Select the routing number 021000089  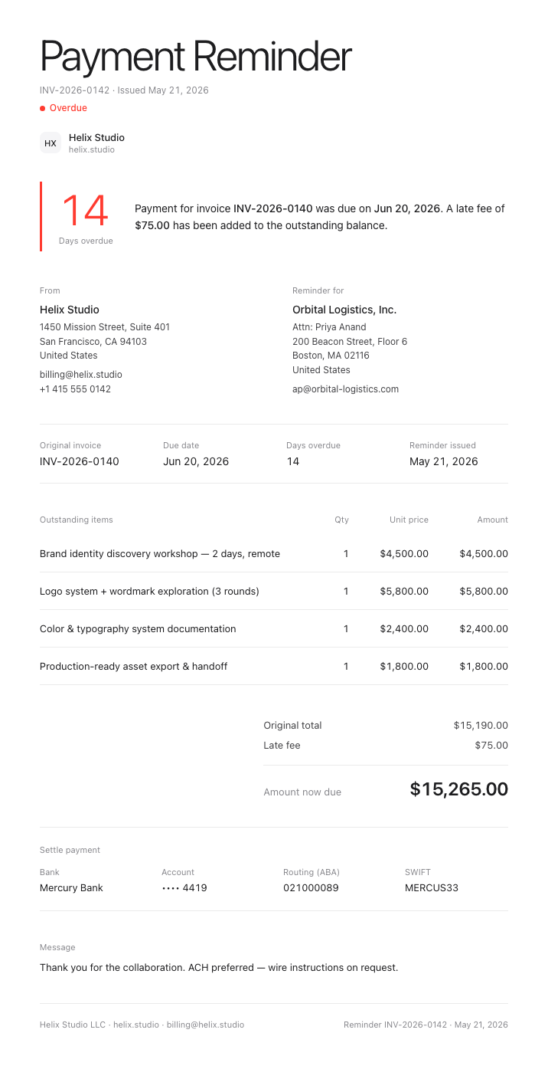pos(311,888)
